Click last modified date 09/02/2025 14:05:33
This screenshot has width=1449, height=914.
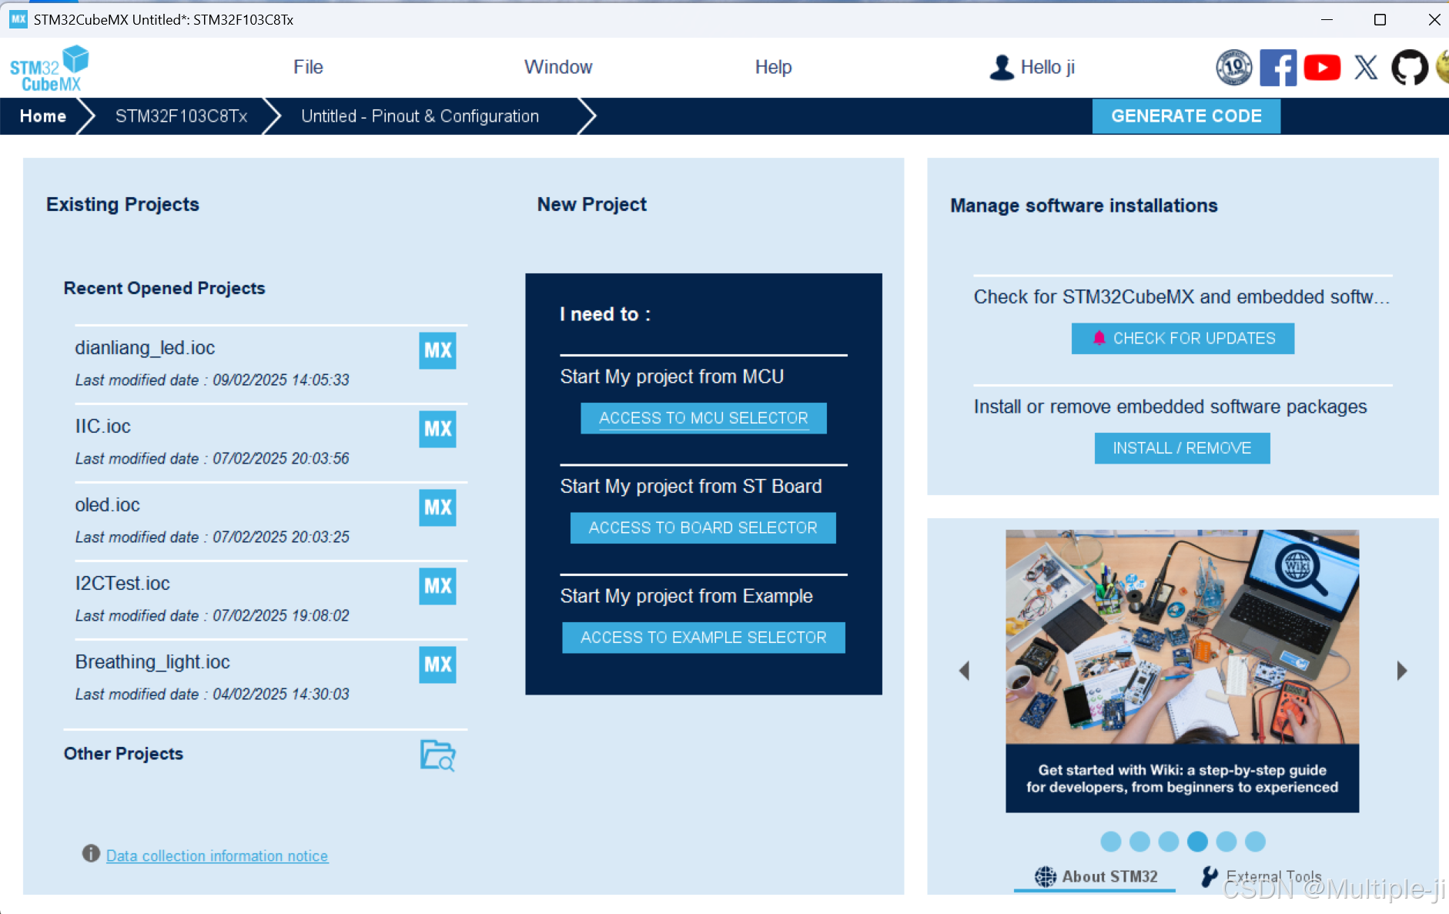click(212, 380)
